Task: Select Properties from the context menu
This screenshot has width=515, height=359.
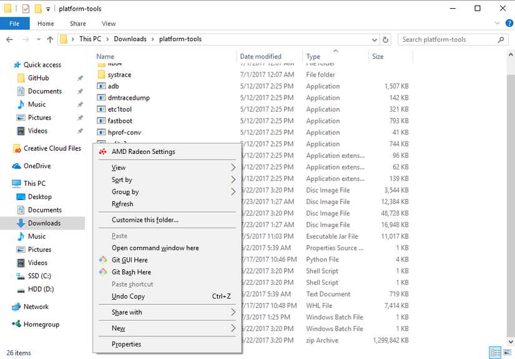Action: pyautogui.click(x=126, y=344)
